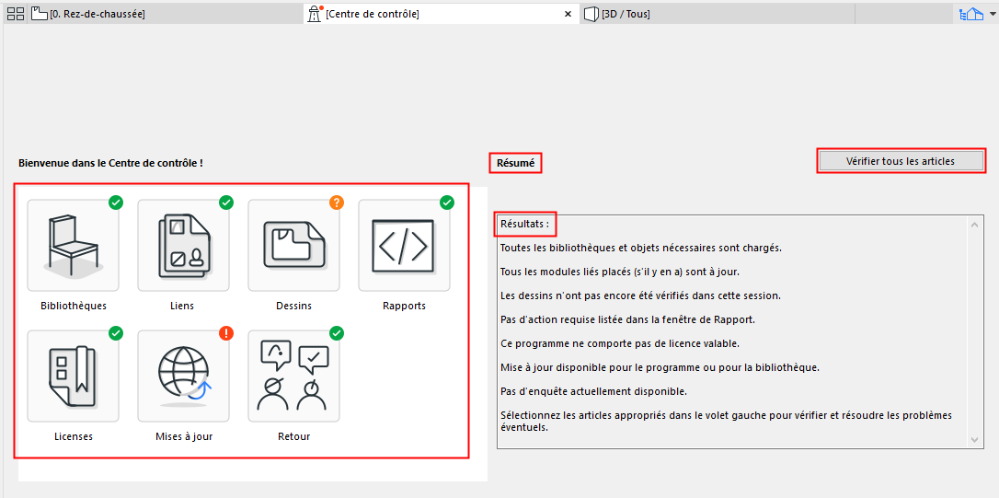Image resolution: width=999 pixels, height=498 pixels.
Task: Expand the dropdown arrow beside the building icon
Action: [992, 12]
